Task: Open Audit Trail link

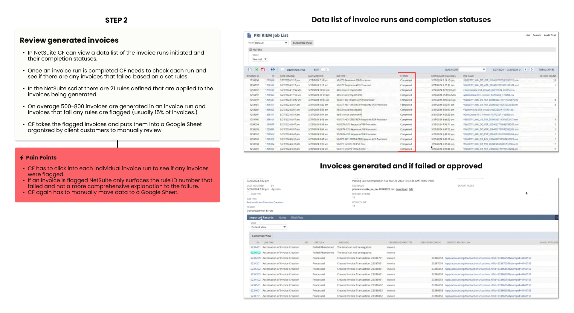Action: coord(550,35)
